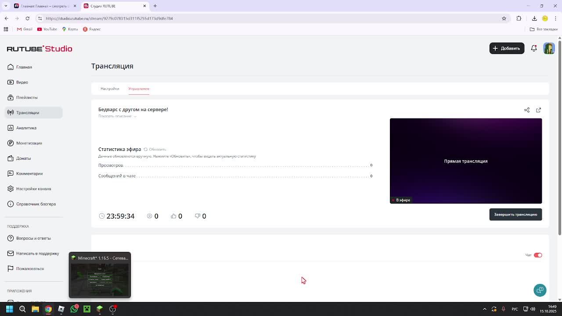Open the Gmail bookmark
The width and height of the screenshot is (562, 316).
25,29
